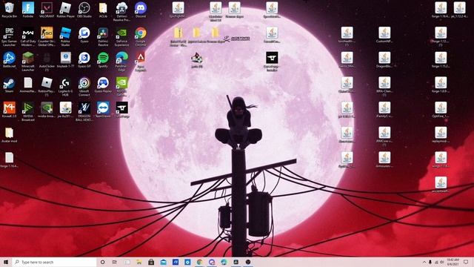Open the Google Chrome desktop shortcut
Image resolution: width=474 pixels, height=267 pixels.
pyautogui.click(x=141, y=36)
